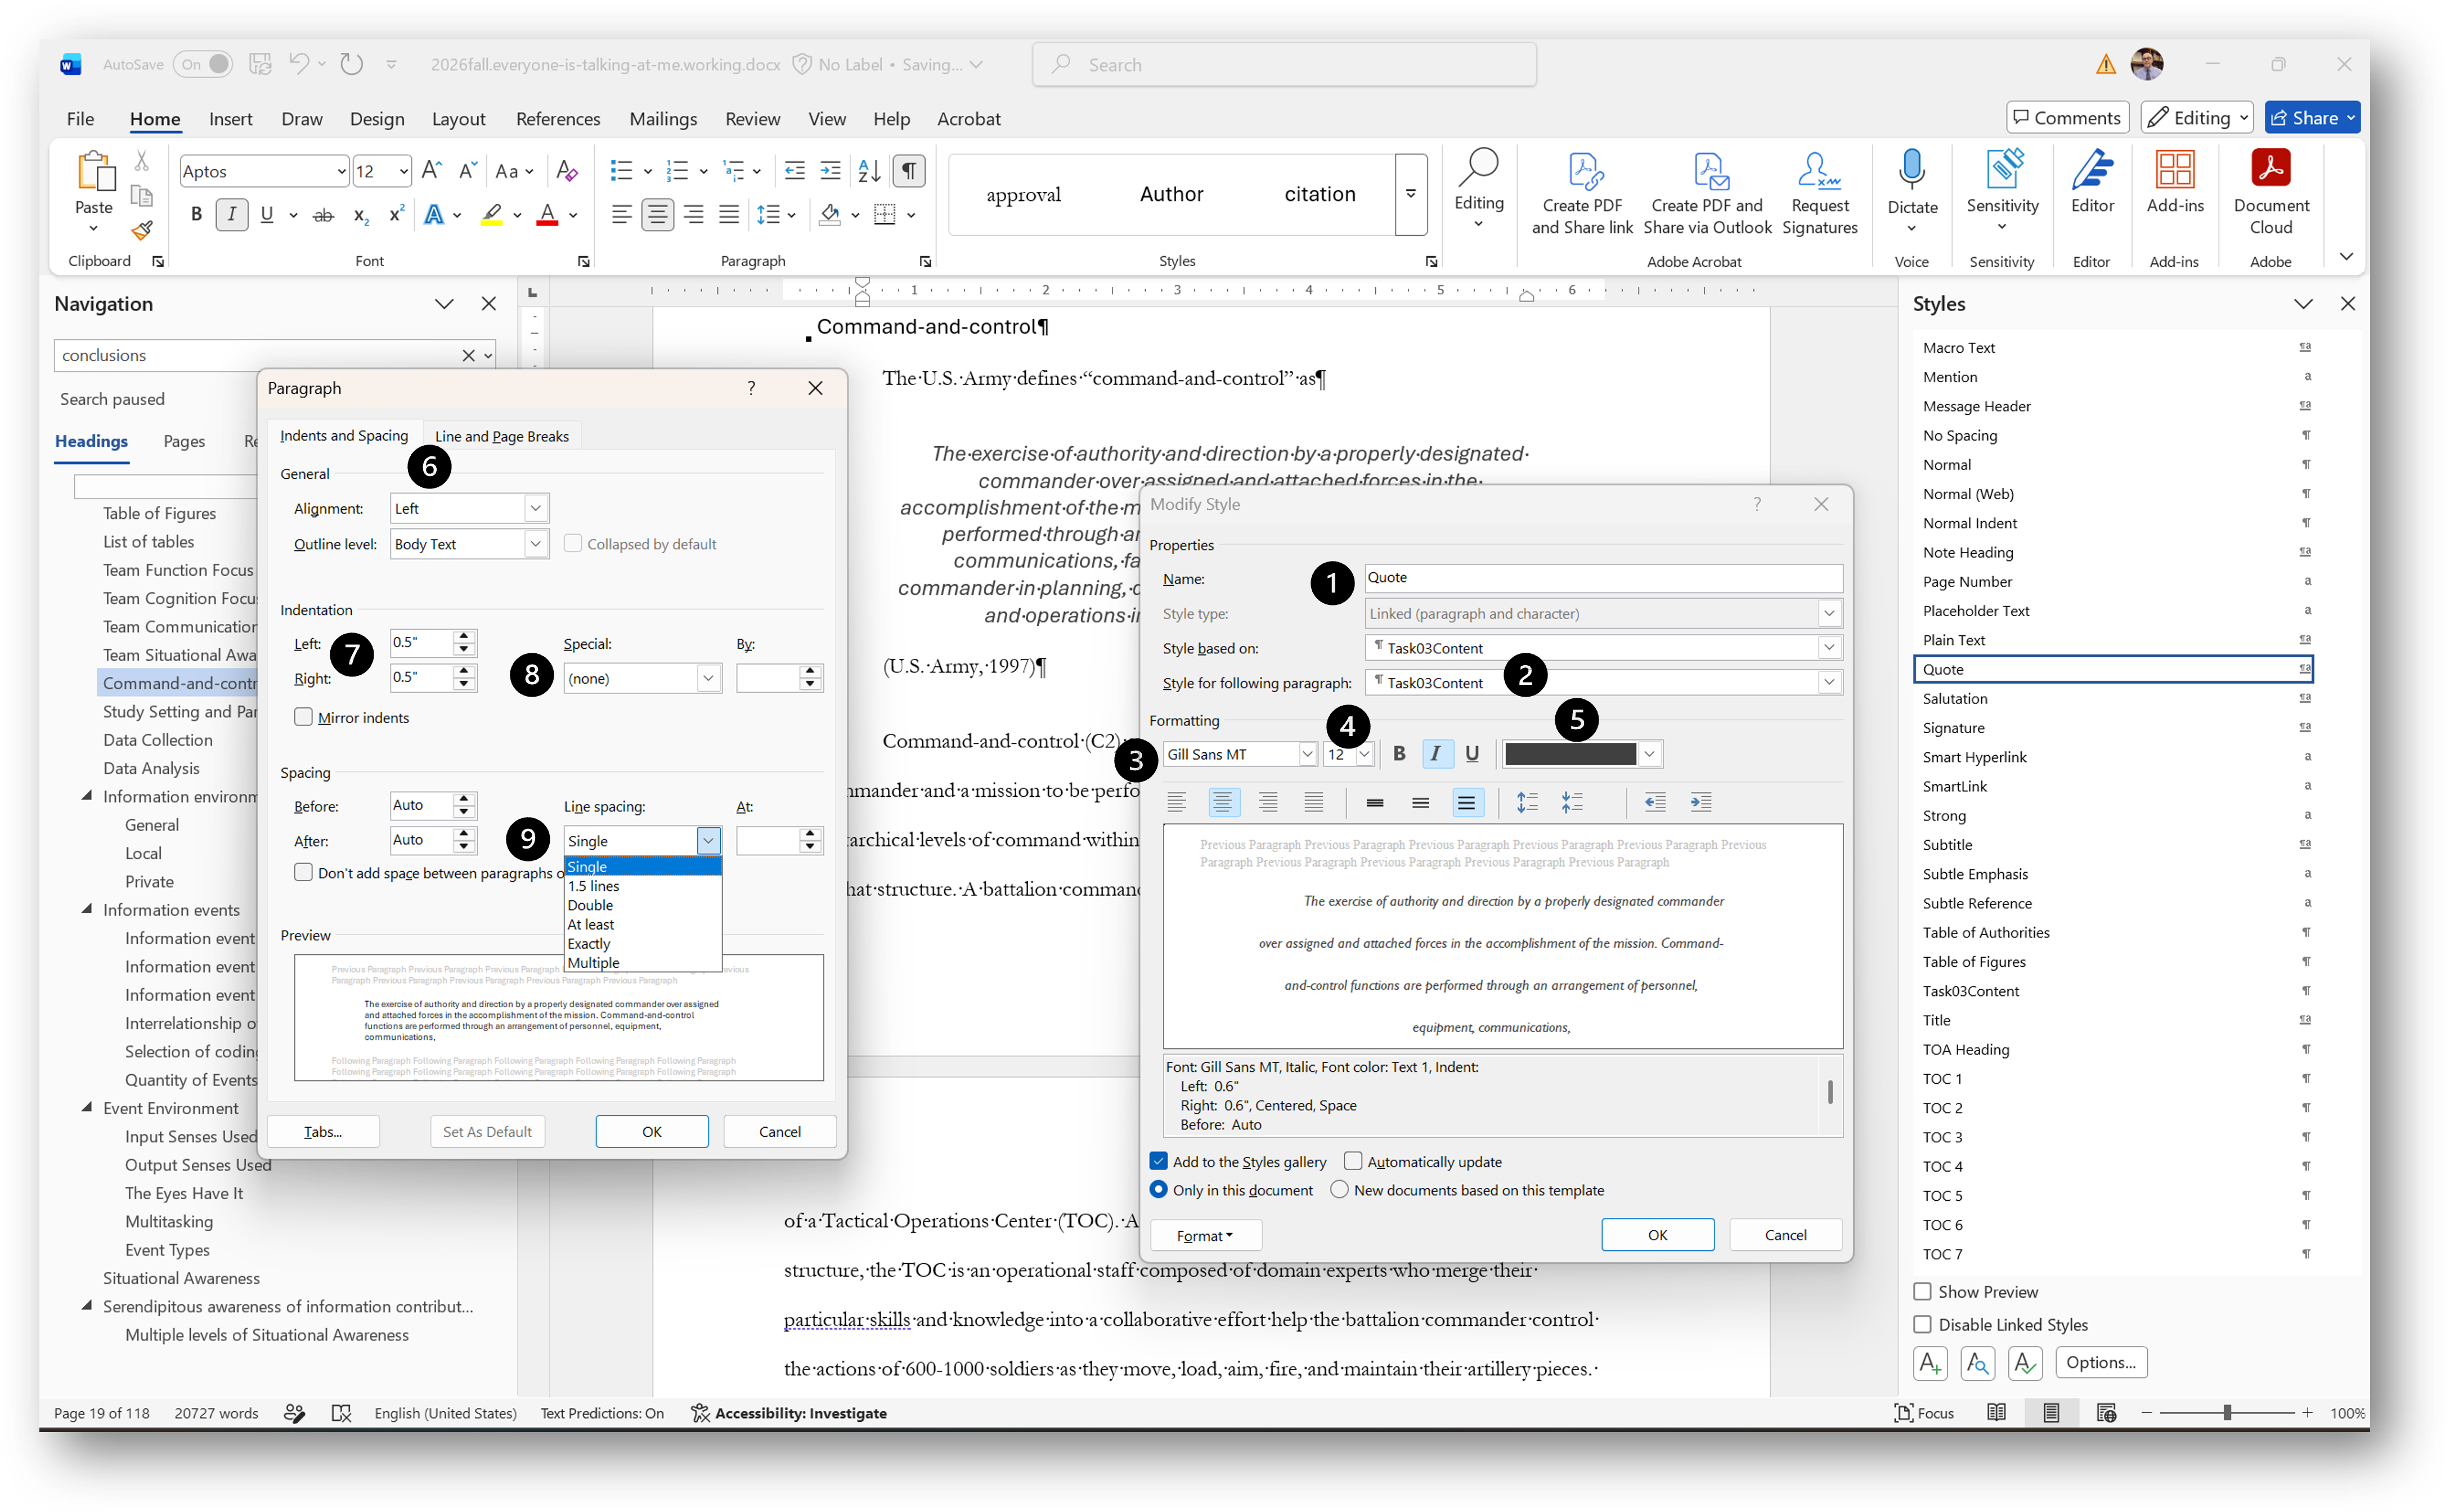Image resolution: width=2450 pixels, height=1512 pixels.
Task: Apply Subscript from the ribbon
Action: coord(361,215)
